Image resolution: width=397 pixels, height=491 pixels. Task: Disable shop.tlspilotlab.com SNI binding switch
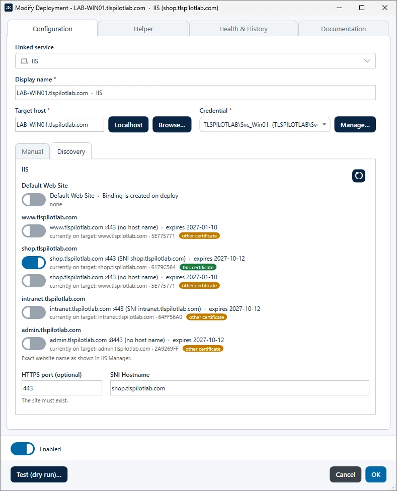(34, 263)
